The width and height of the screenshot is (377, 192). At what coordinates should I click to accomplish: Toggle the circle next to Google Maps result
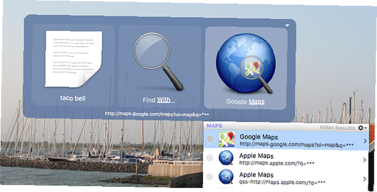click(210, 139)
